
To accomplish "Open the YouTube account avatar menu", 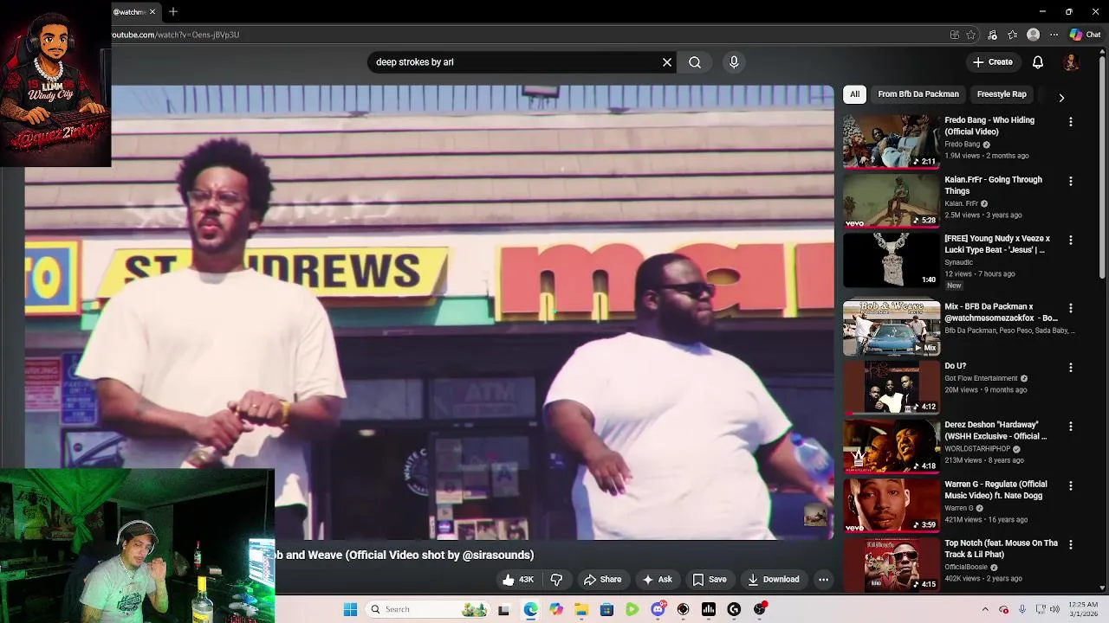I will coord(1072,62).
